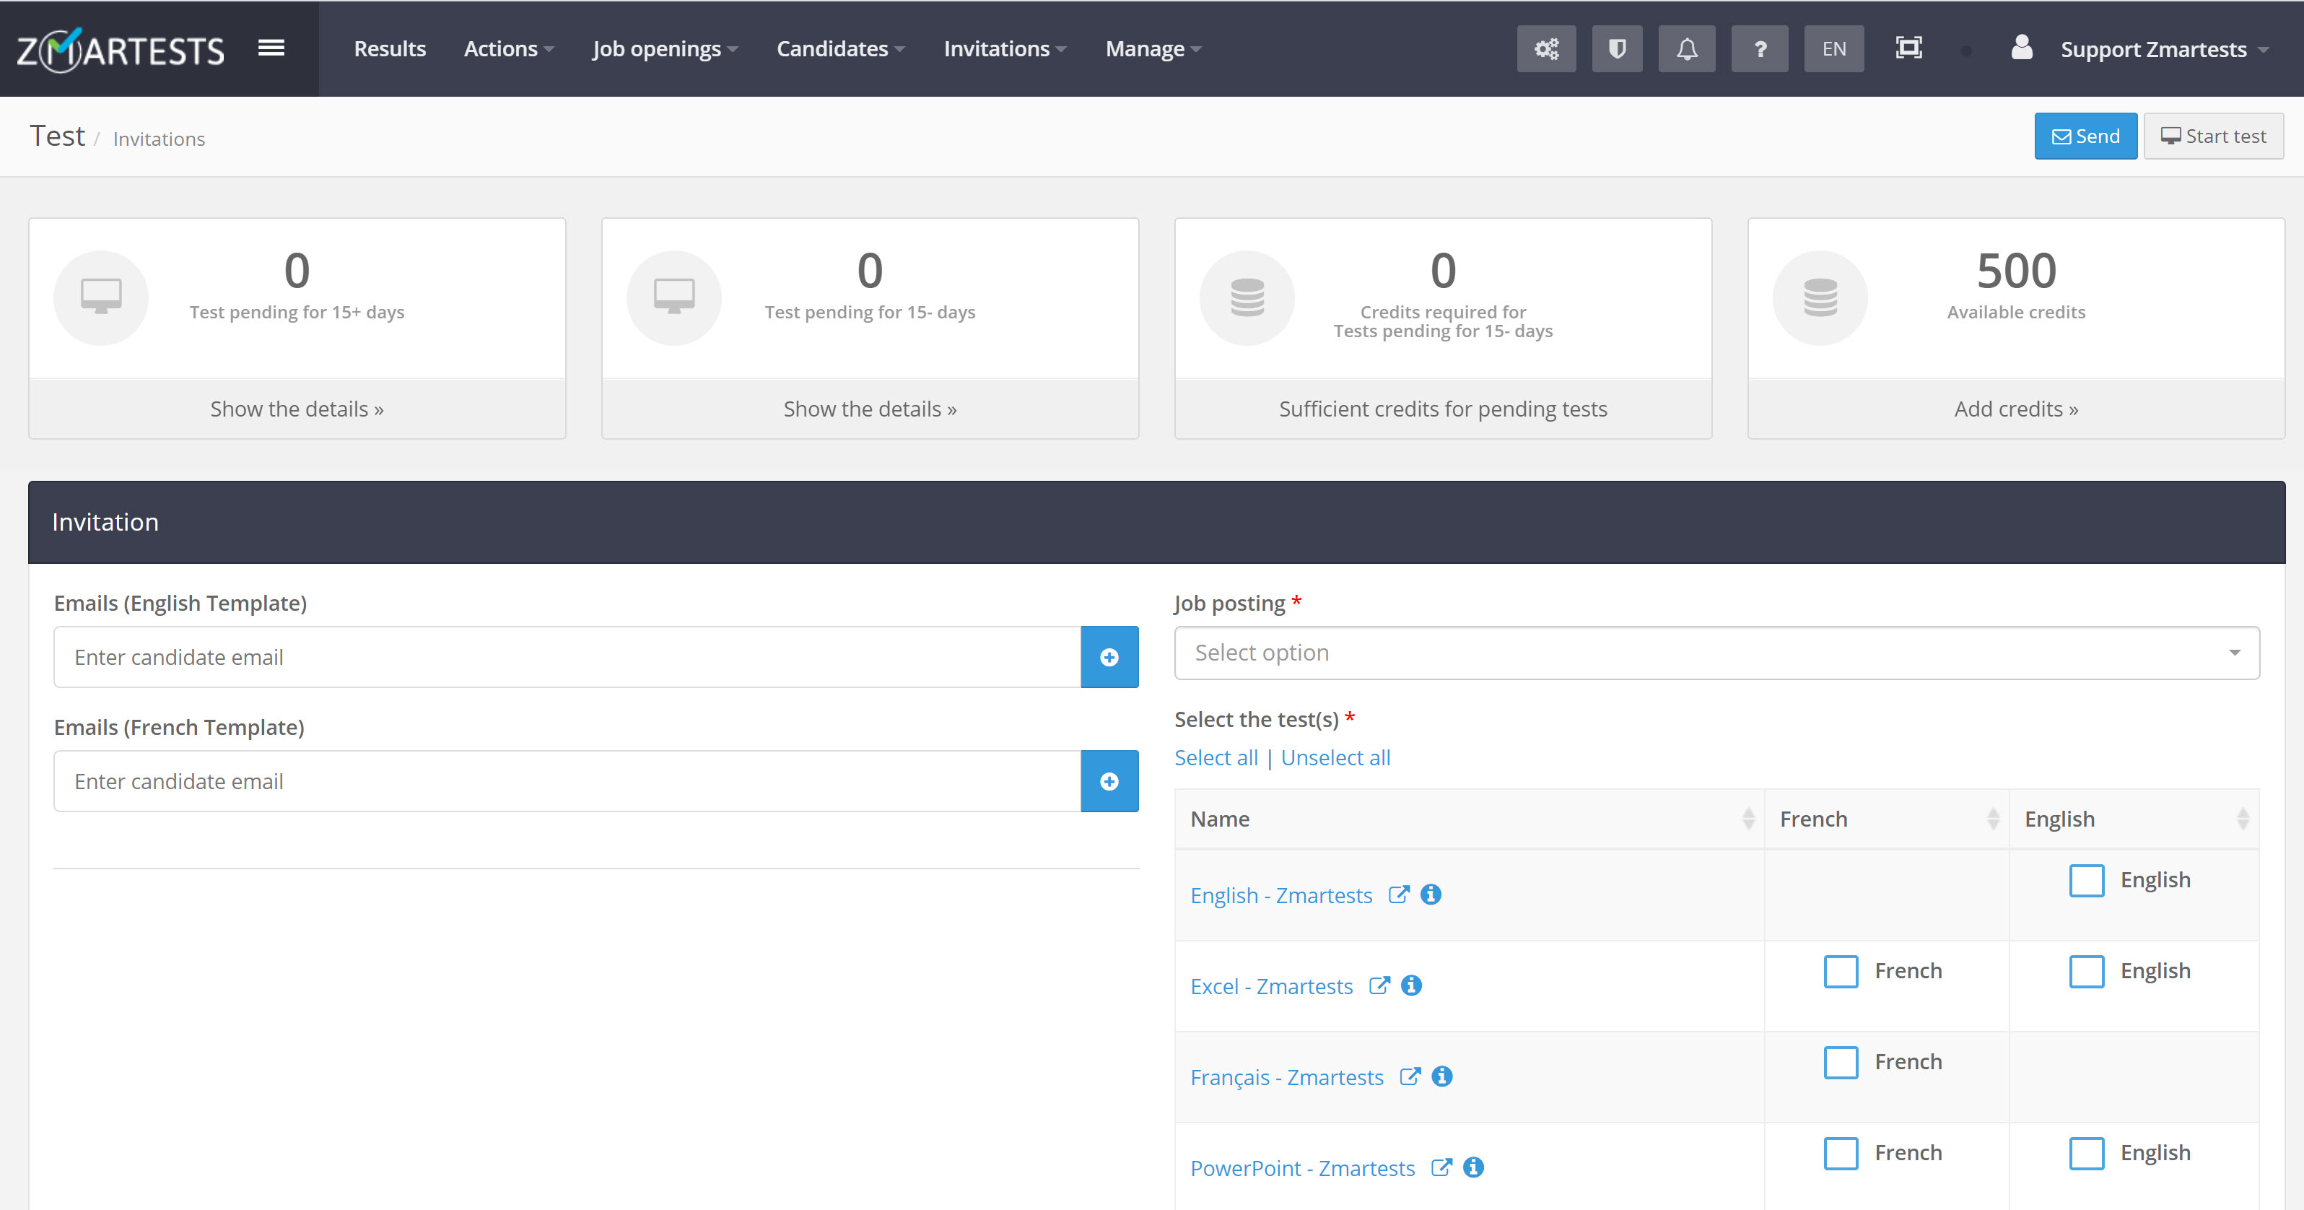The image size is (2304, 1210).
Task: Click the Add credits link
Action: click(2016, 409)
